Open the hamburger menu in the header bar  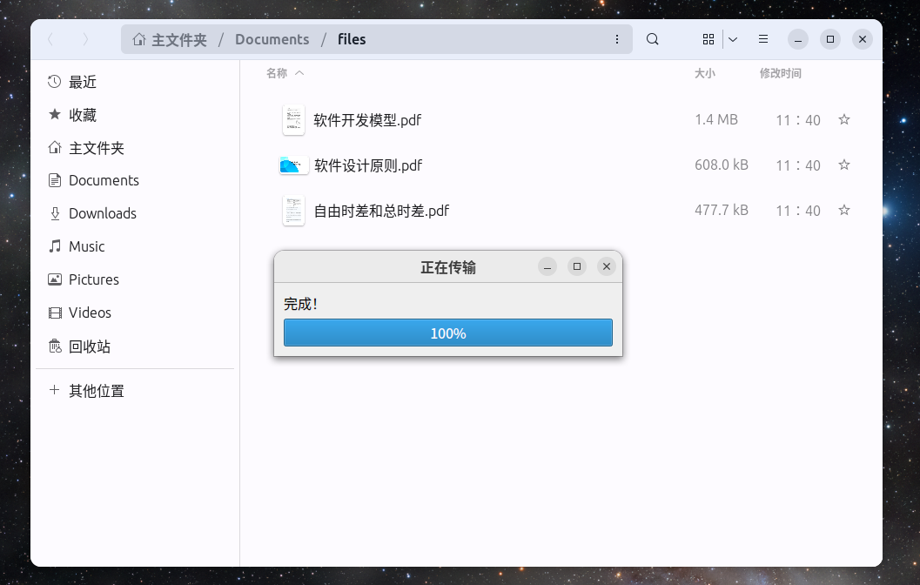(763, 39)
